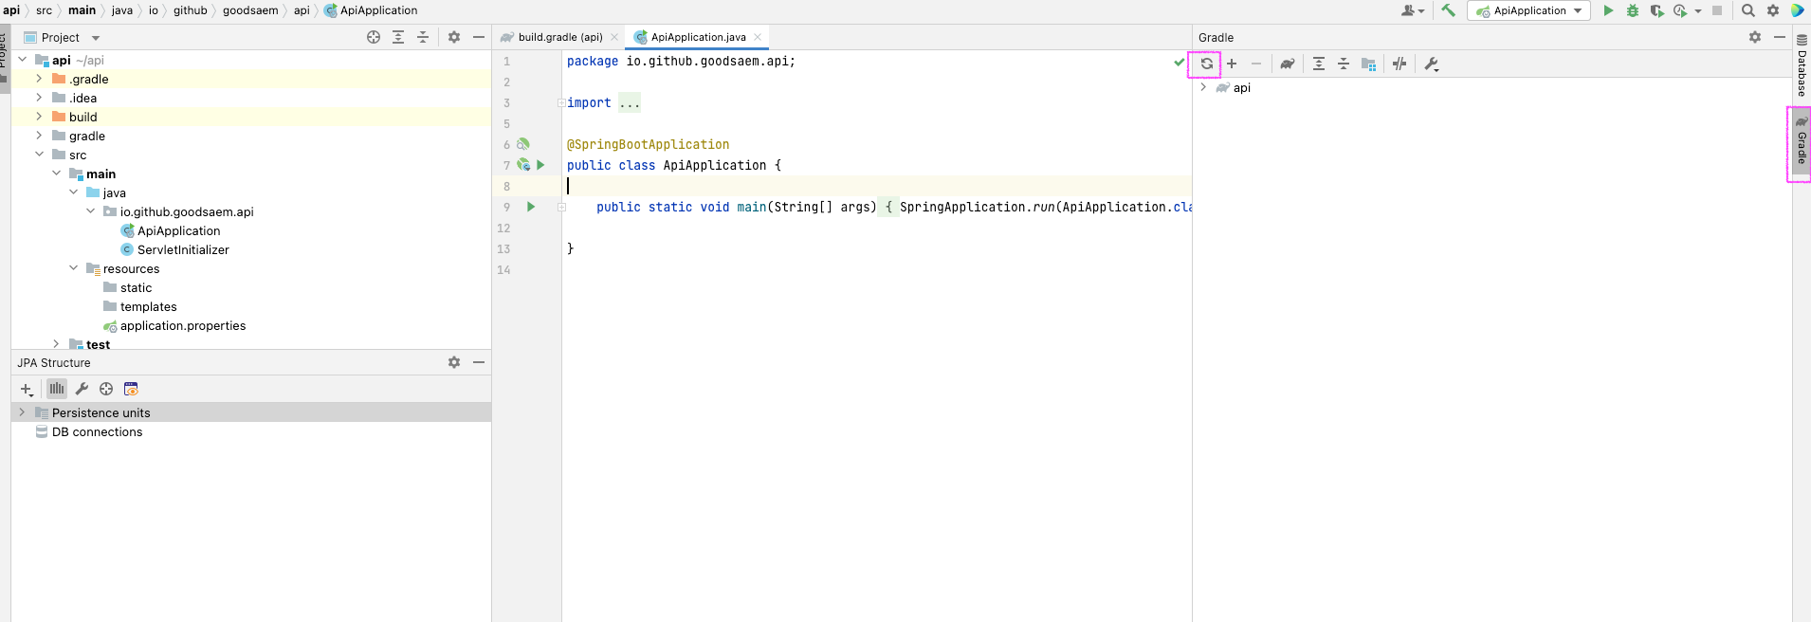Switch to ApiApplication.java editor tab

click(699, 37)
